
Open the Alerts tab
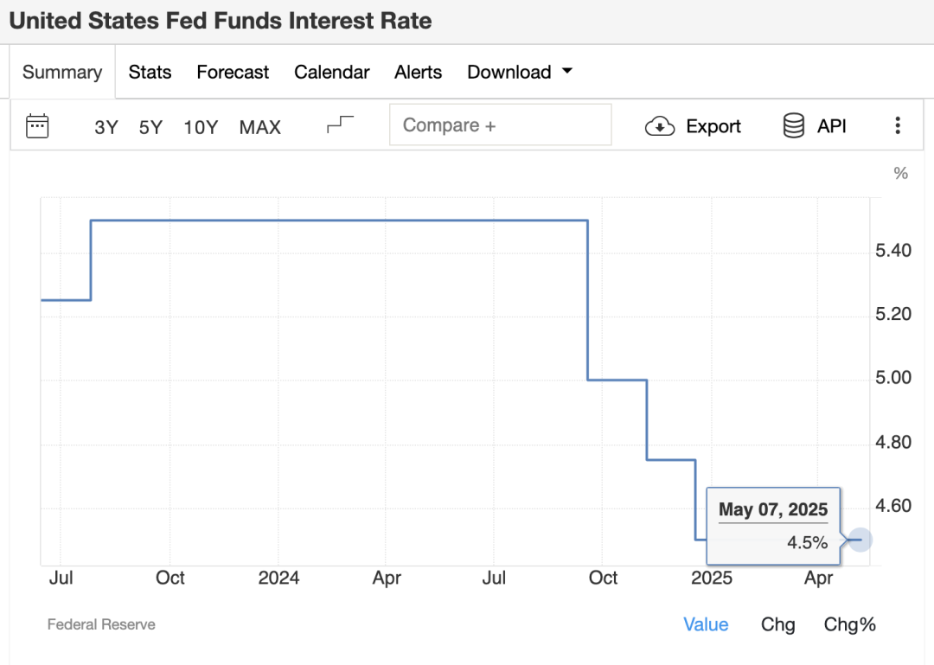pos(418,73)
